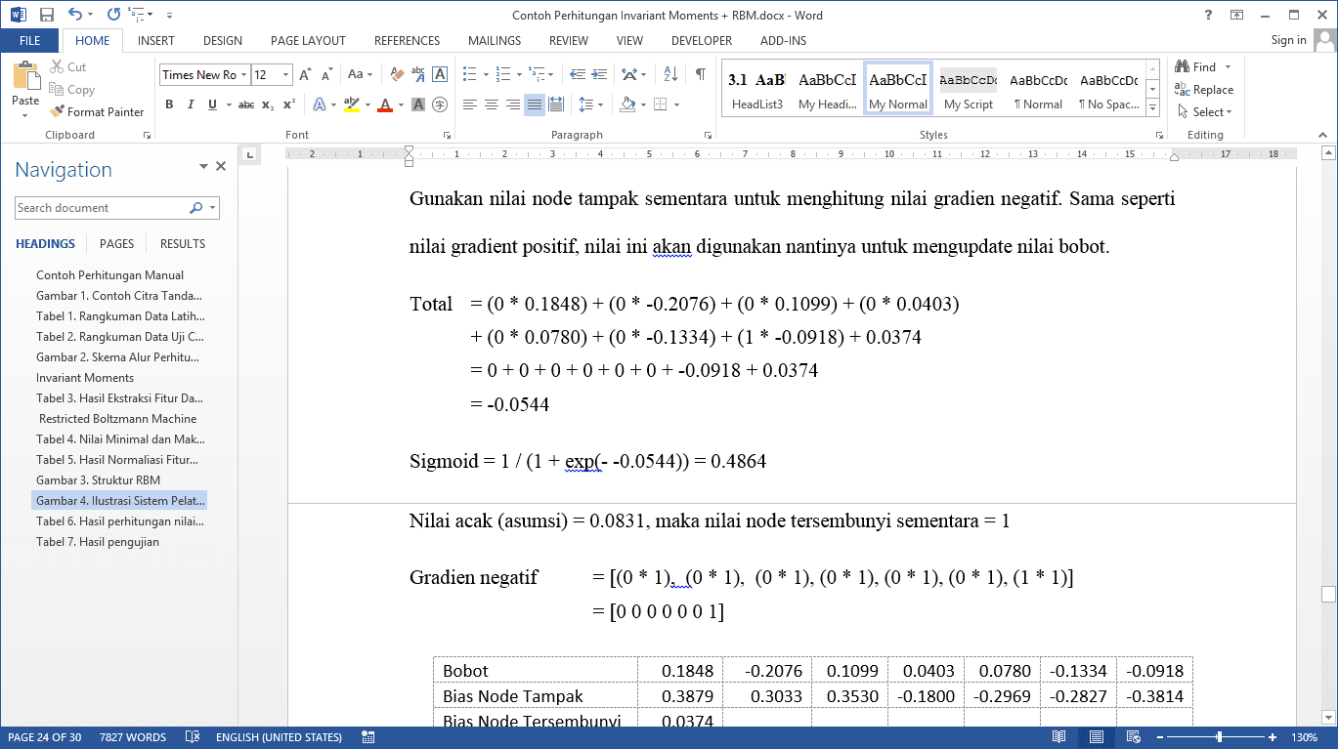Increase the paragraph indent
The width and height of the screenshot is (1338, 749).
599,74
